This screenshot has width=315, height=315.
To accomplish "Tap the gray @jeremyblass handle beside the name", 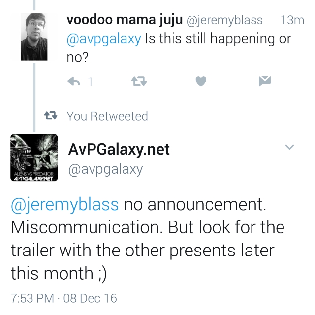I will coord(223,21).
